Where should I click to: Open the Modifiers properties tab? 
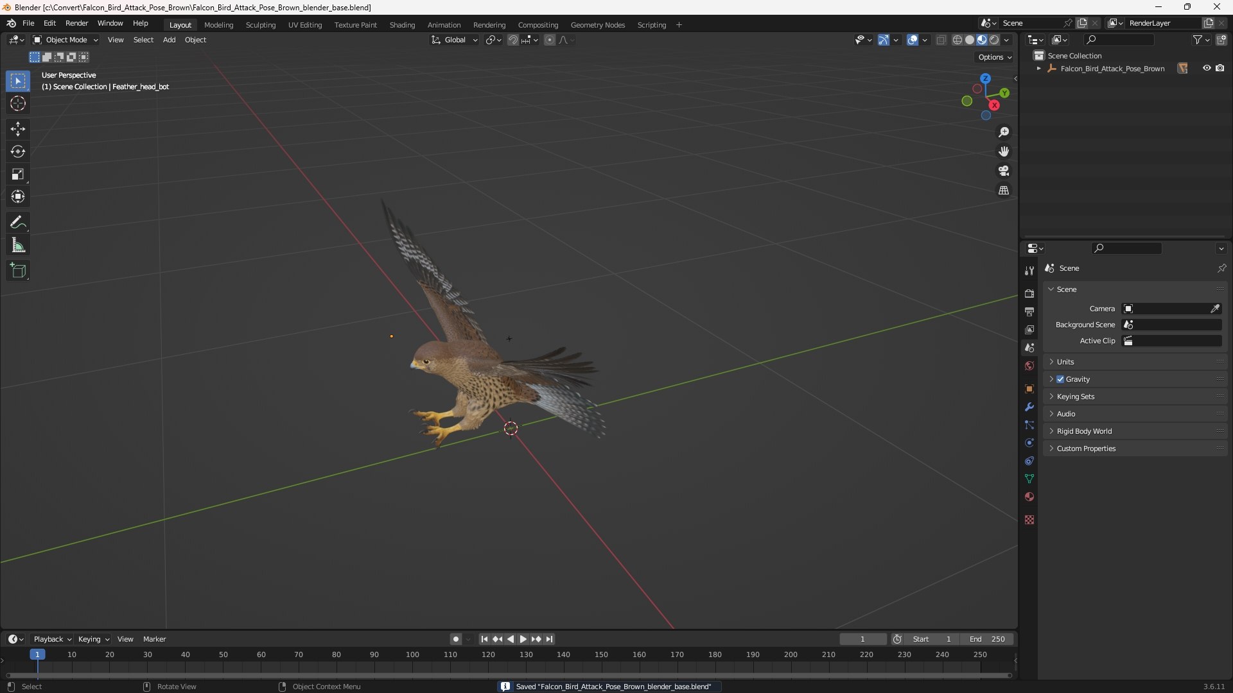click(x=1029, y=407)
